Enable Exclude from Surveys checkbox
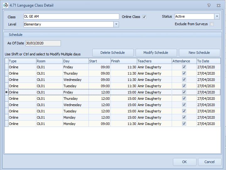The width and height of the screenshot is (226, 170). tap(212, 24)
